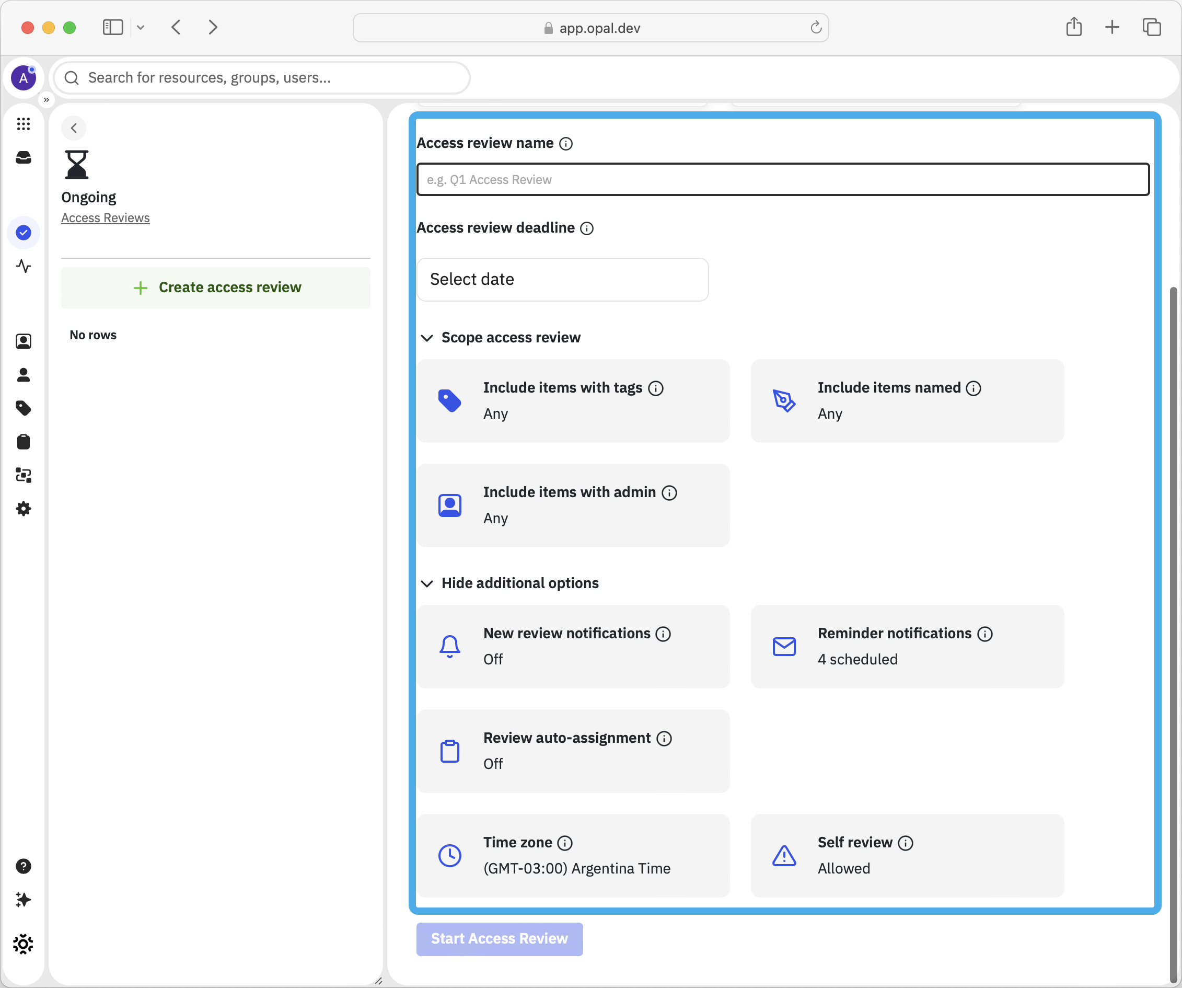Screen dimensions: 1182x988
Task: Click info icon beside Reminder notifications
Action: pos(985,634)
